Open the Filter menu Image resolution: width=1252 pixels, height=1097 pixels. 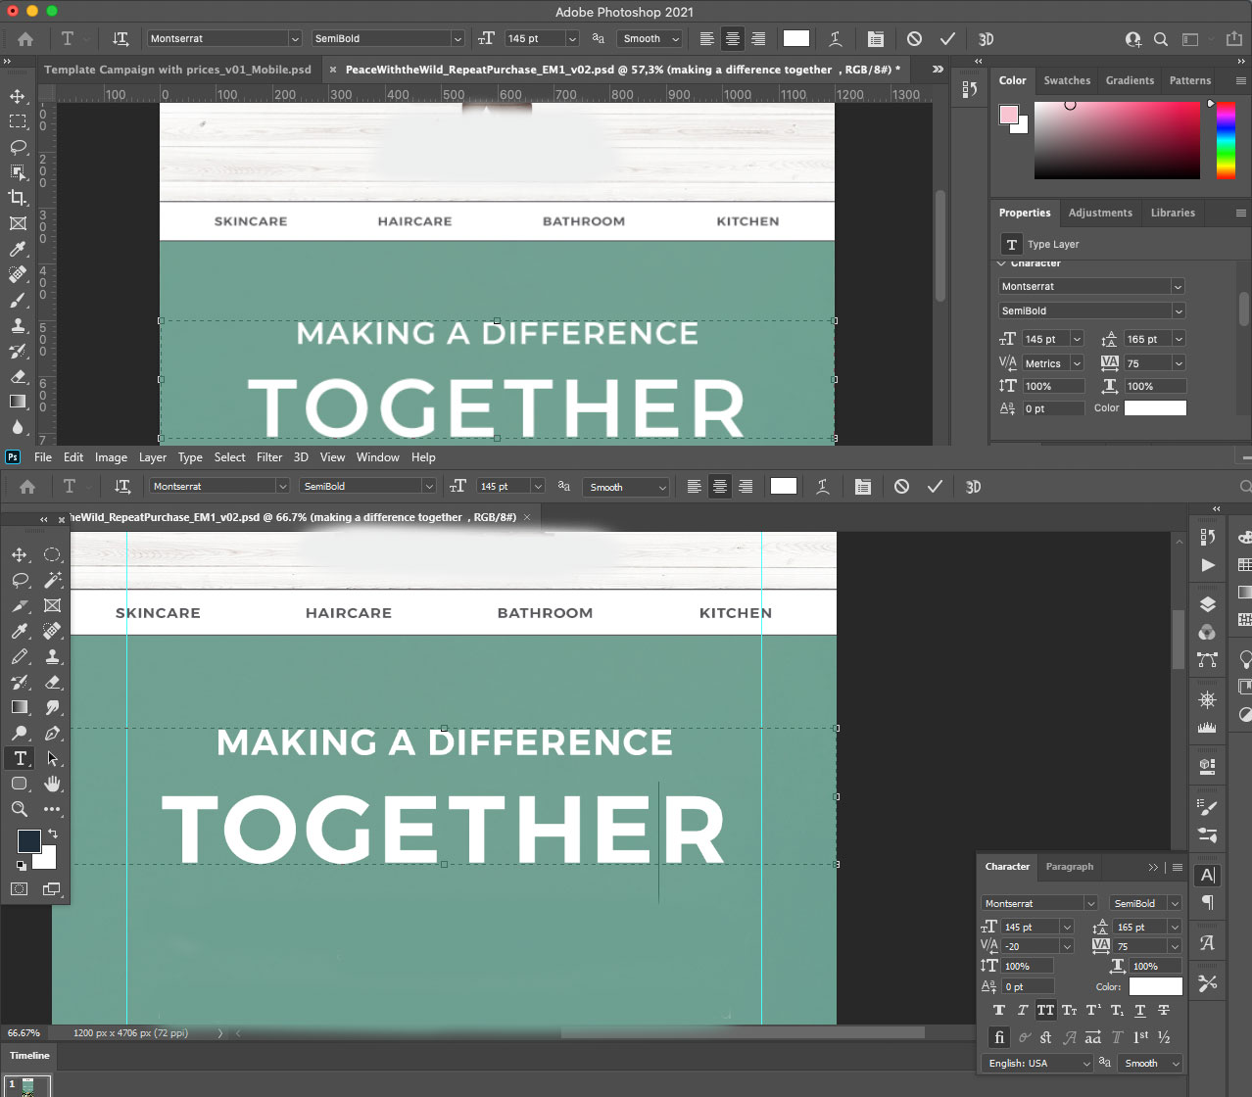point(269,456)
